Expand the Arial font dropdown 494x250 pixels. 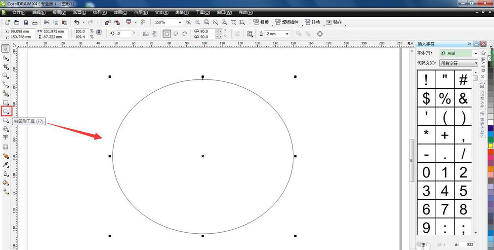[476, 53]
